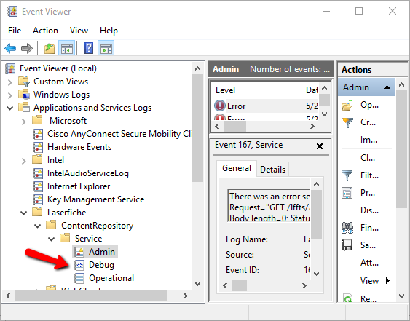
Task: Click the Back arrow toolbar icon
Action: point(10,48)
